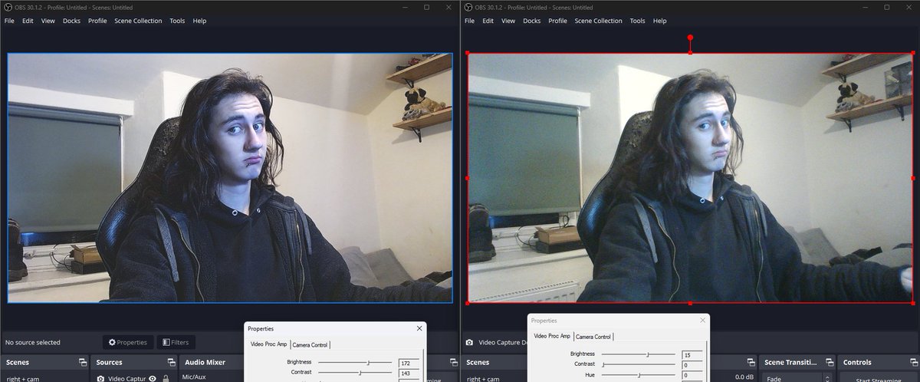The image size is (920, 382).
Task: Open Edit menu in left OBS window
Action: pyautogui.click(x=28, y=21)
